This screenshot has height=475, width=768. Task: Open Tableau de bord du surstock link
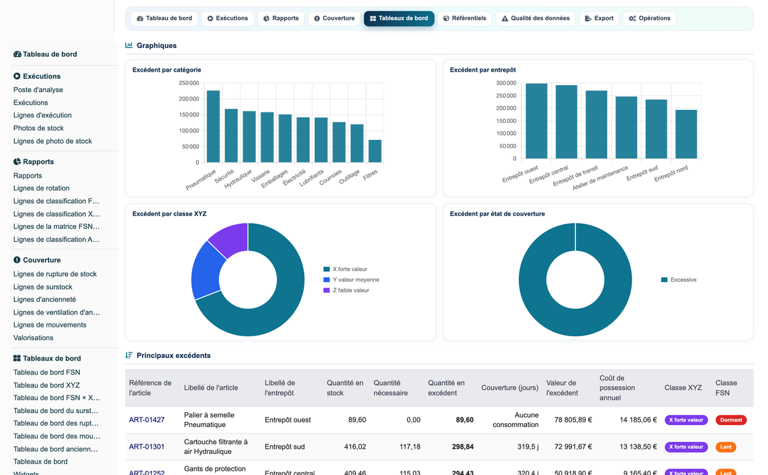(x=56, y=411)
